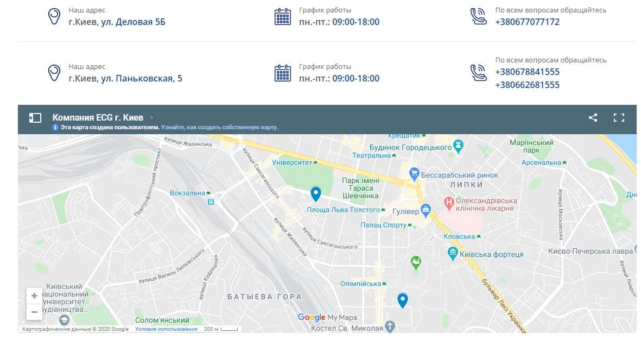Click the Олімпійська metro label
Screen dimensions: 641x352
[x=363, y=284]
